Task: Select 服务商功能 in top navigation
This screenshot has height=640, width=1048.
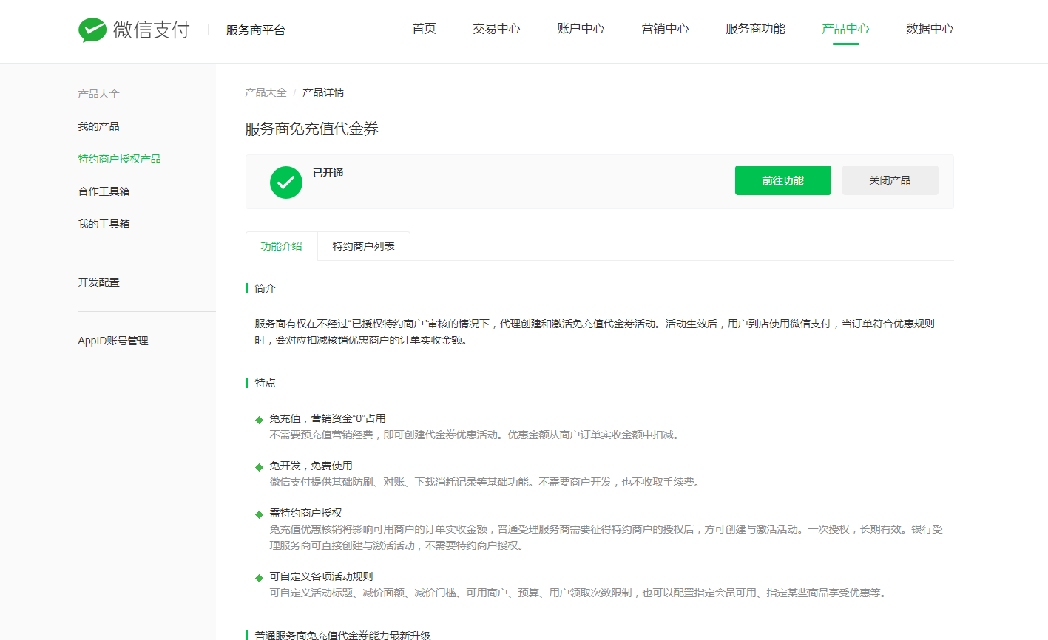Action: 755,29
